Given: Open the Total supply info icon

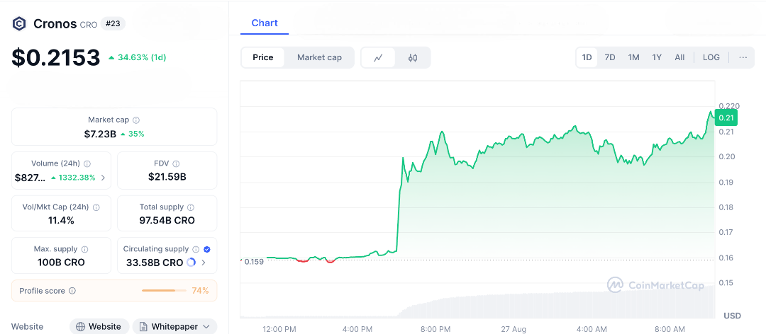Looking at the screenshot, I should (191, 207).
